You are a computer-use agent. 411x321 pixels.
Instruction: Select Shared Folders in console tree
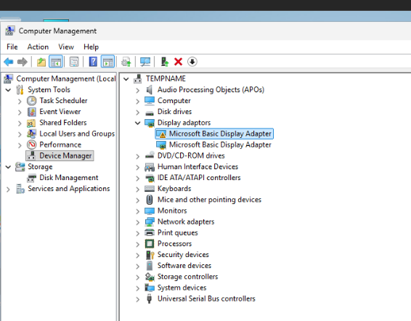pos(63,123)
